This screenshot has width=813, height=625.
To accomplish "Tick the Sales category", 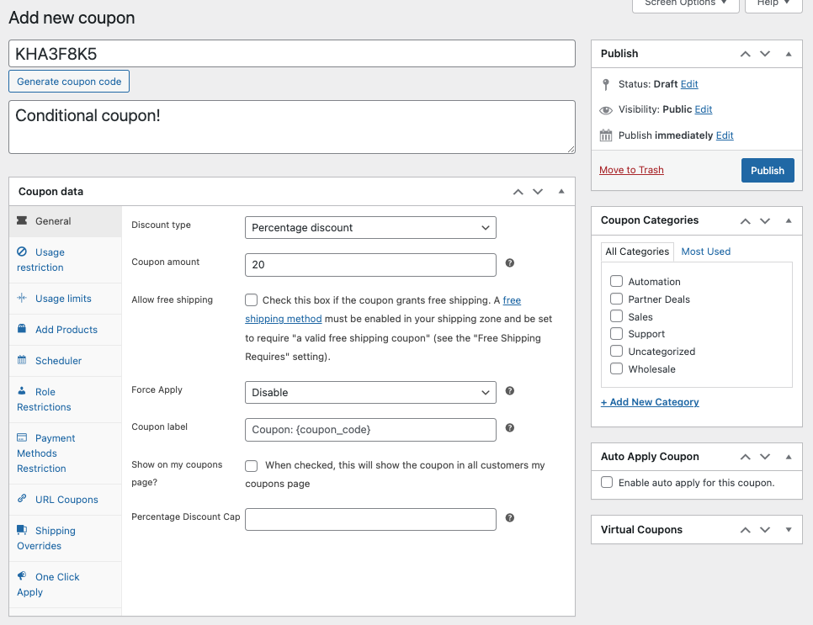I will 616,316.
